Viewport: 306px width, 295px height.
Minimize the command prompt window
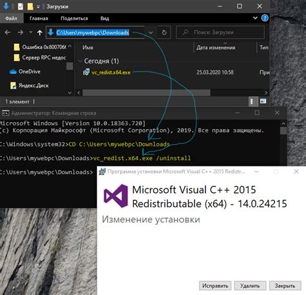coord(237,113)
